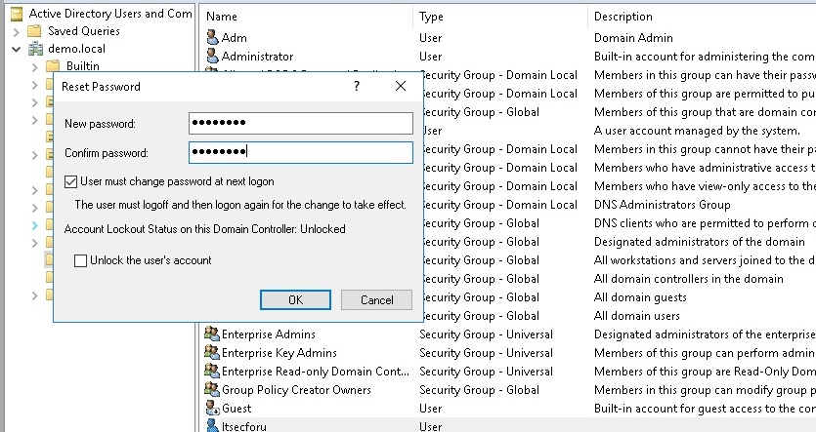Click the Adm user icon
The width and height of the screenshot is (816, 432).
click(212, 38)
